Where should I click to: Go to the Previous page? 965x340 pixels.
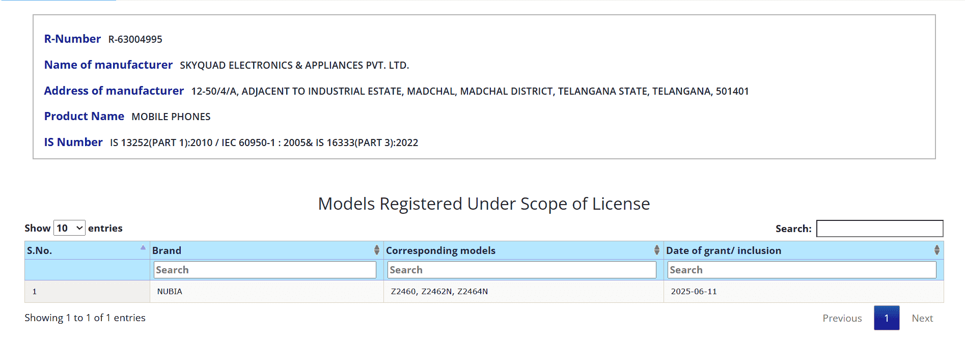[842, 318]
